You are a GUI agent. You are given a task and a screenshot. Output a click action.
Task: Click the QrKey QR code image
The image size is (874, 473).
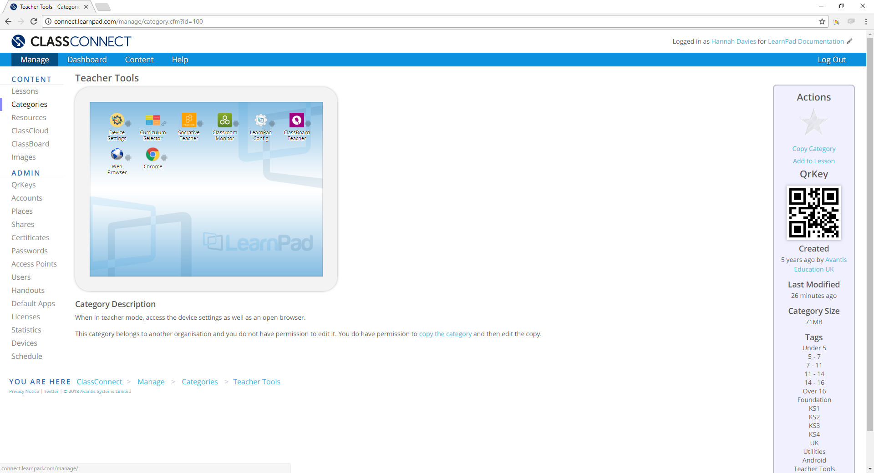click(814, 212)
